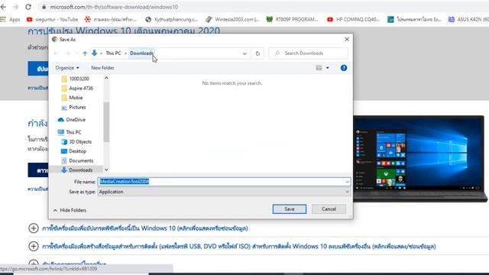Click navigation pane scroll up arrow
489x275 pixels.
106,78
